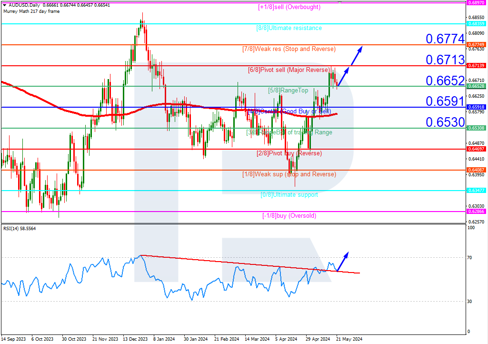The width and height of the screenshot is (488, 344).
Task: Click the 0.62866 magenta price tag
Action: 476,212
